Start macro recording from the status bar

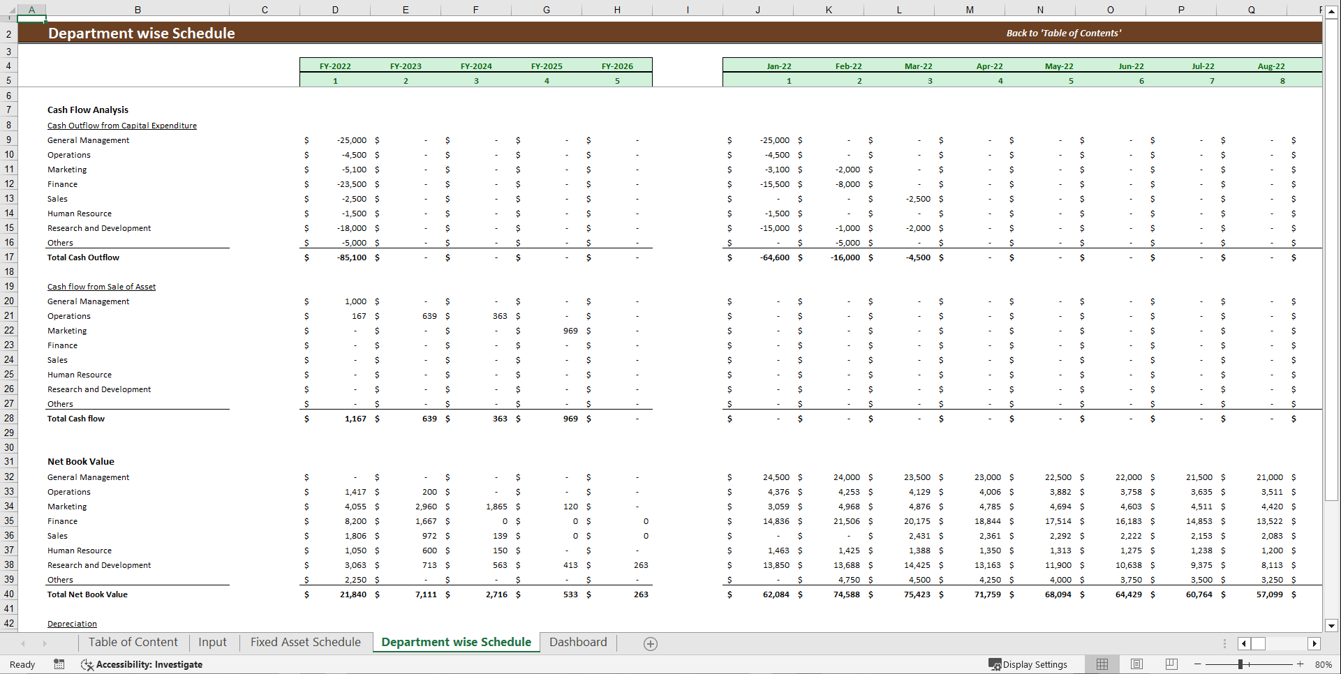click(59, 664)
